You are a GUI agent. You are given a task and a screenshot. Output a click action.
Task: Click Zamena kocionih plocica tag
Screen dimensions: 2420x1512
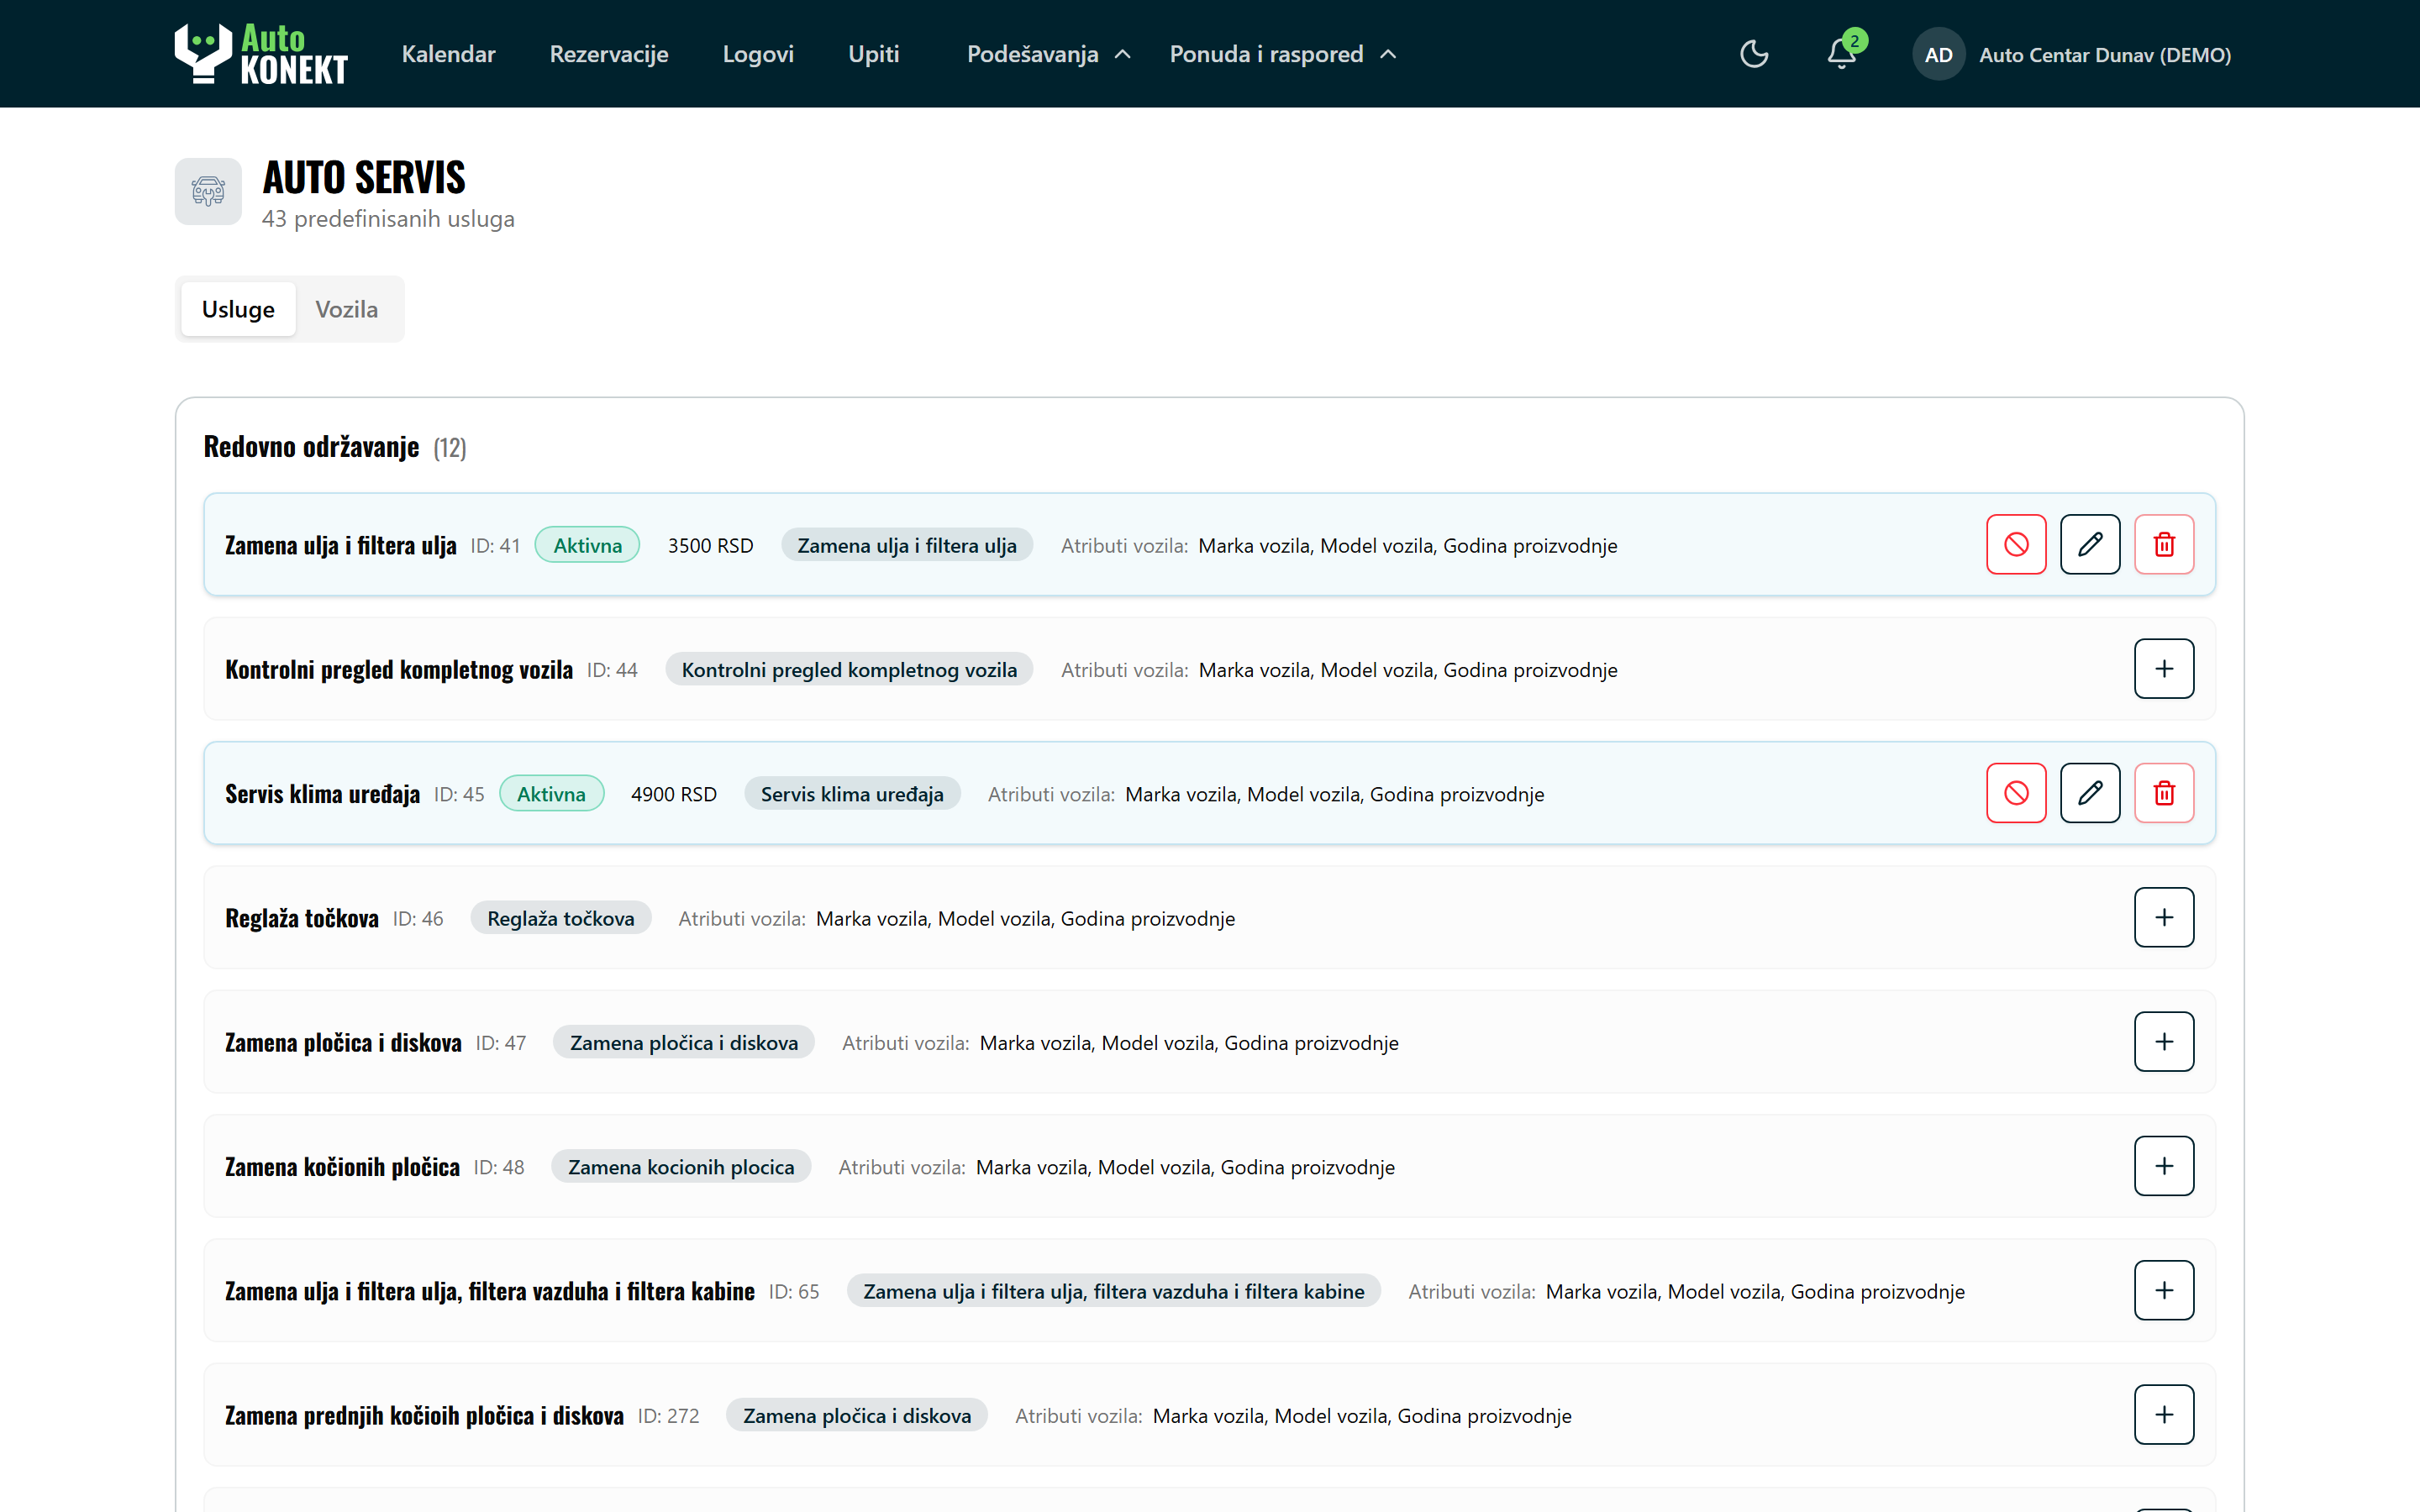[x=681, y=1167]
